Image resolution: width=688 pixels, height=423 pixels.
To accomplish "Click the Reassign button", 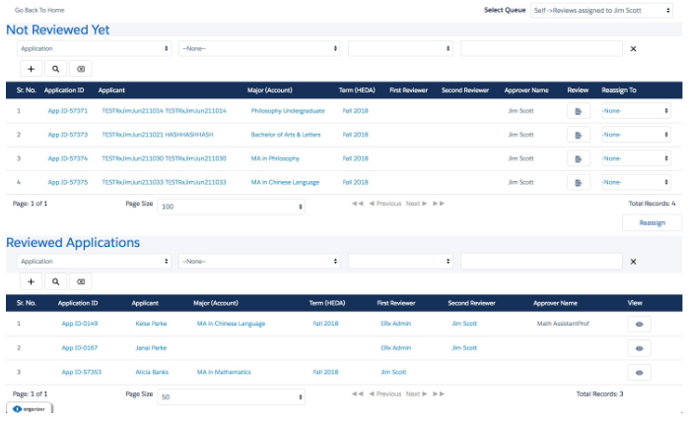I will [652, 223].
